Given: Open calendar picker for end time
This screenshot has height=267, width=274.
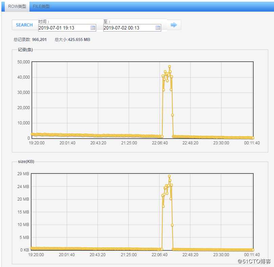Looking at the screenshot, I should tap(158, 28).
